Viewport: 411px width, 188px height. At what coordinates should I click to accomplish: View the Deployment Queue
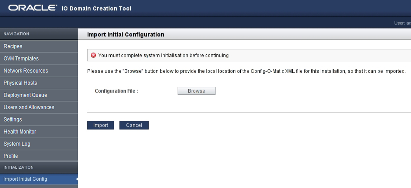[39, 95]
